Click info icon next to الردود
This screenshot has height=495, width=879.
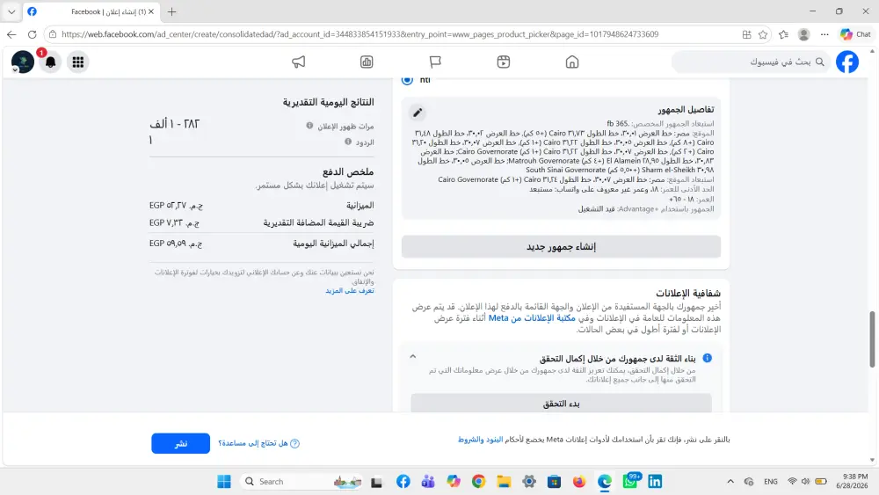tap(348, 142)
